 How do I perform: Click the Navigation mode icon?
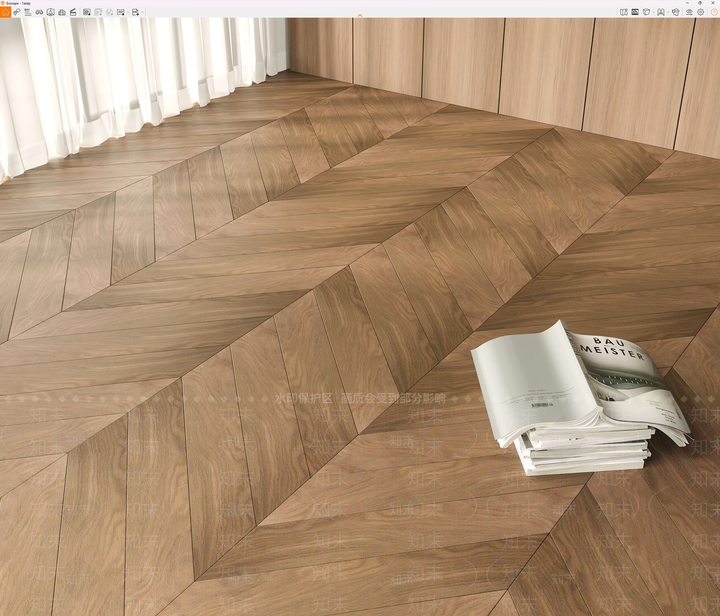click(661, 12)
